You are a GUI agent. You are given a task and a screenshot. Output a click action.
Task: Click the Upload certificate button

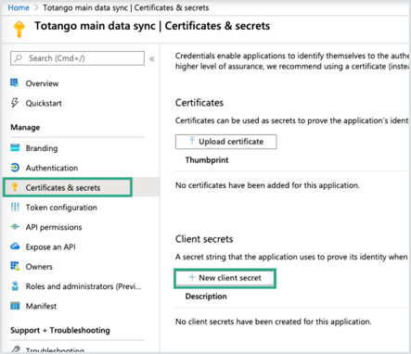tap(225, 142)
